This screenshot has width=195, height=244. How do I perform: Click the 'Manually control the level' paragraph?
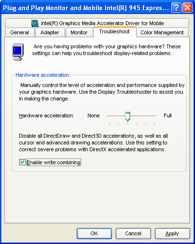coord(102,92)
